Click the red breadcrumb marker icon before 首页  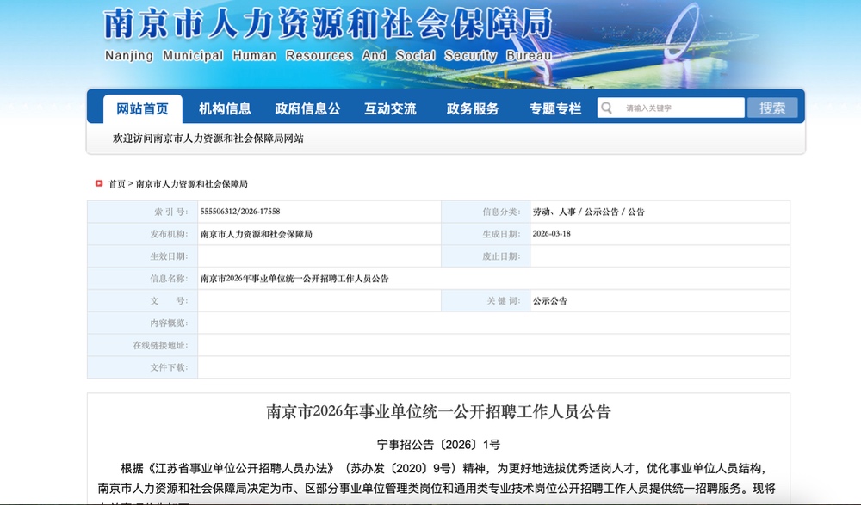99,184
